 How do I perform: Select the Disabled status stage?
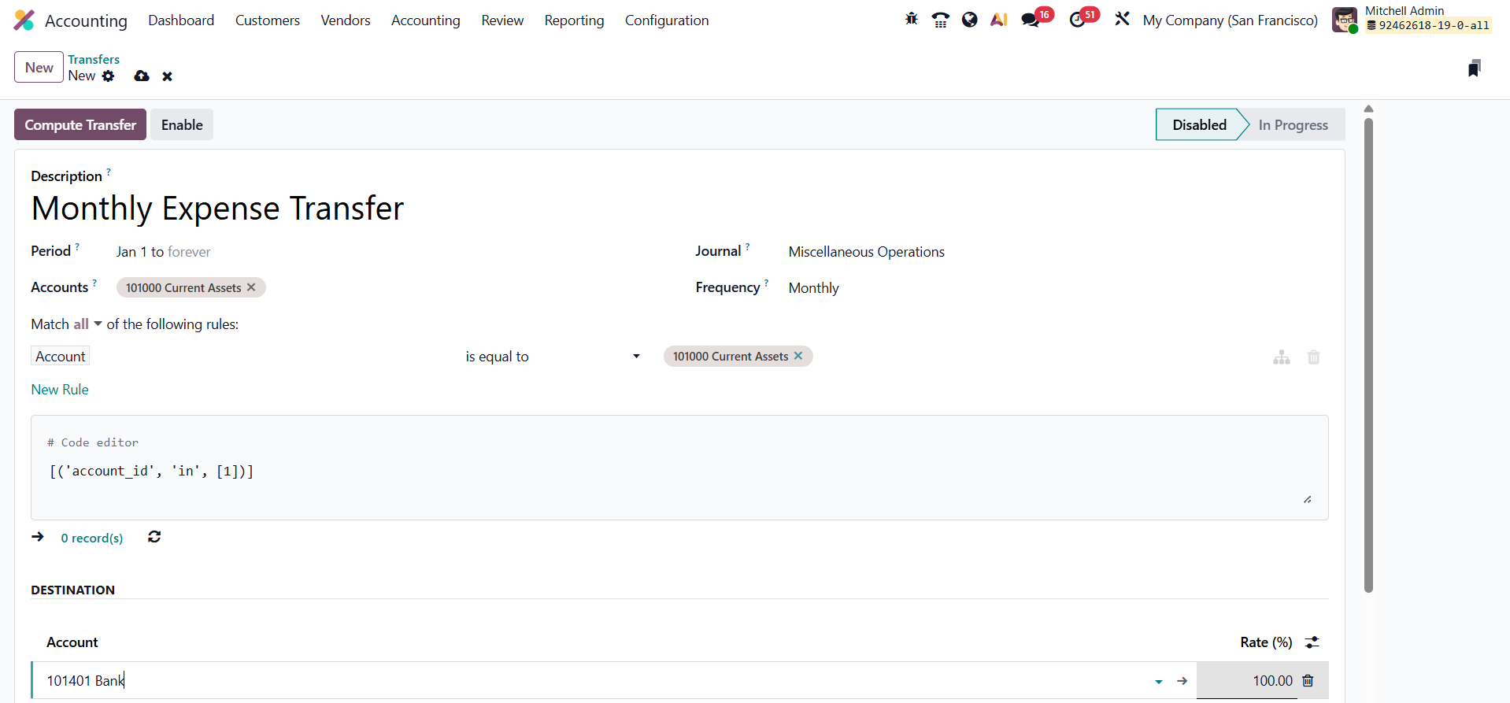pyautogui.click(x=1199, y=124)
